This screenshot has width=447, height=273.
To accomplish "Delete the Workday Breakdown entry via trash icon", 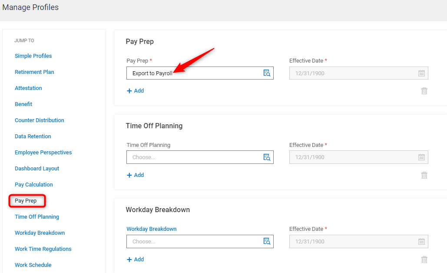I will click(x=424, y=259).
